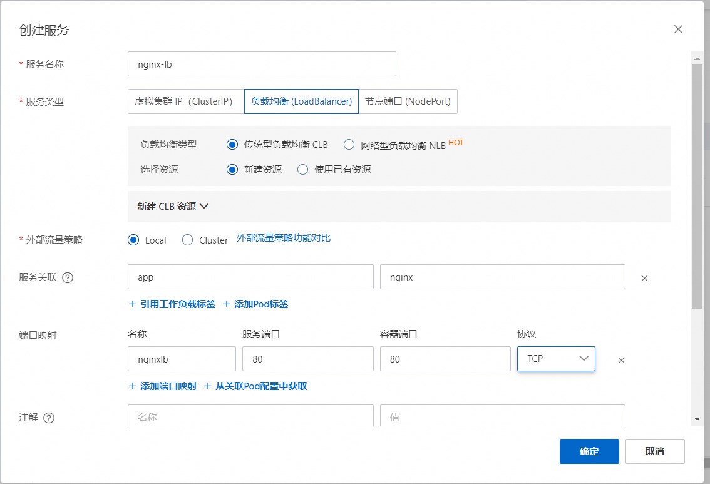Viewport: 710px width, 484px height.
Task: Click the help icon next to 注解
Action: [49, 418]
